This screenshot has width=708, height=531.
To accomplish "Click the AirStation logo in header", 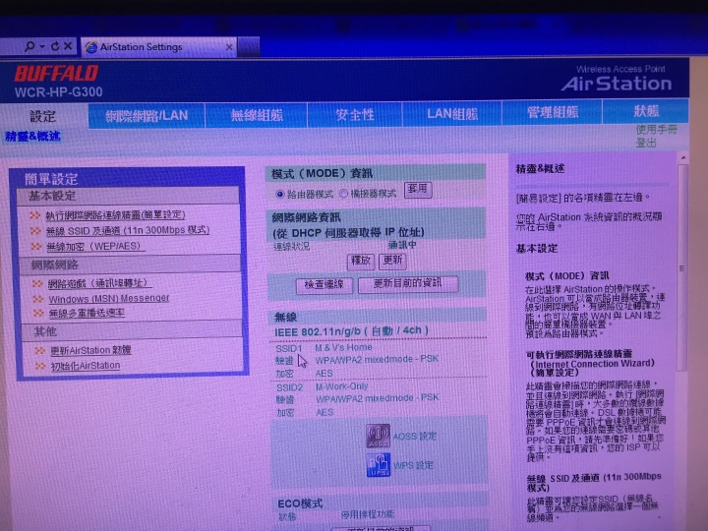I will pyautogui.click(x=617, y=84).
